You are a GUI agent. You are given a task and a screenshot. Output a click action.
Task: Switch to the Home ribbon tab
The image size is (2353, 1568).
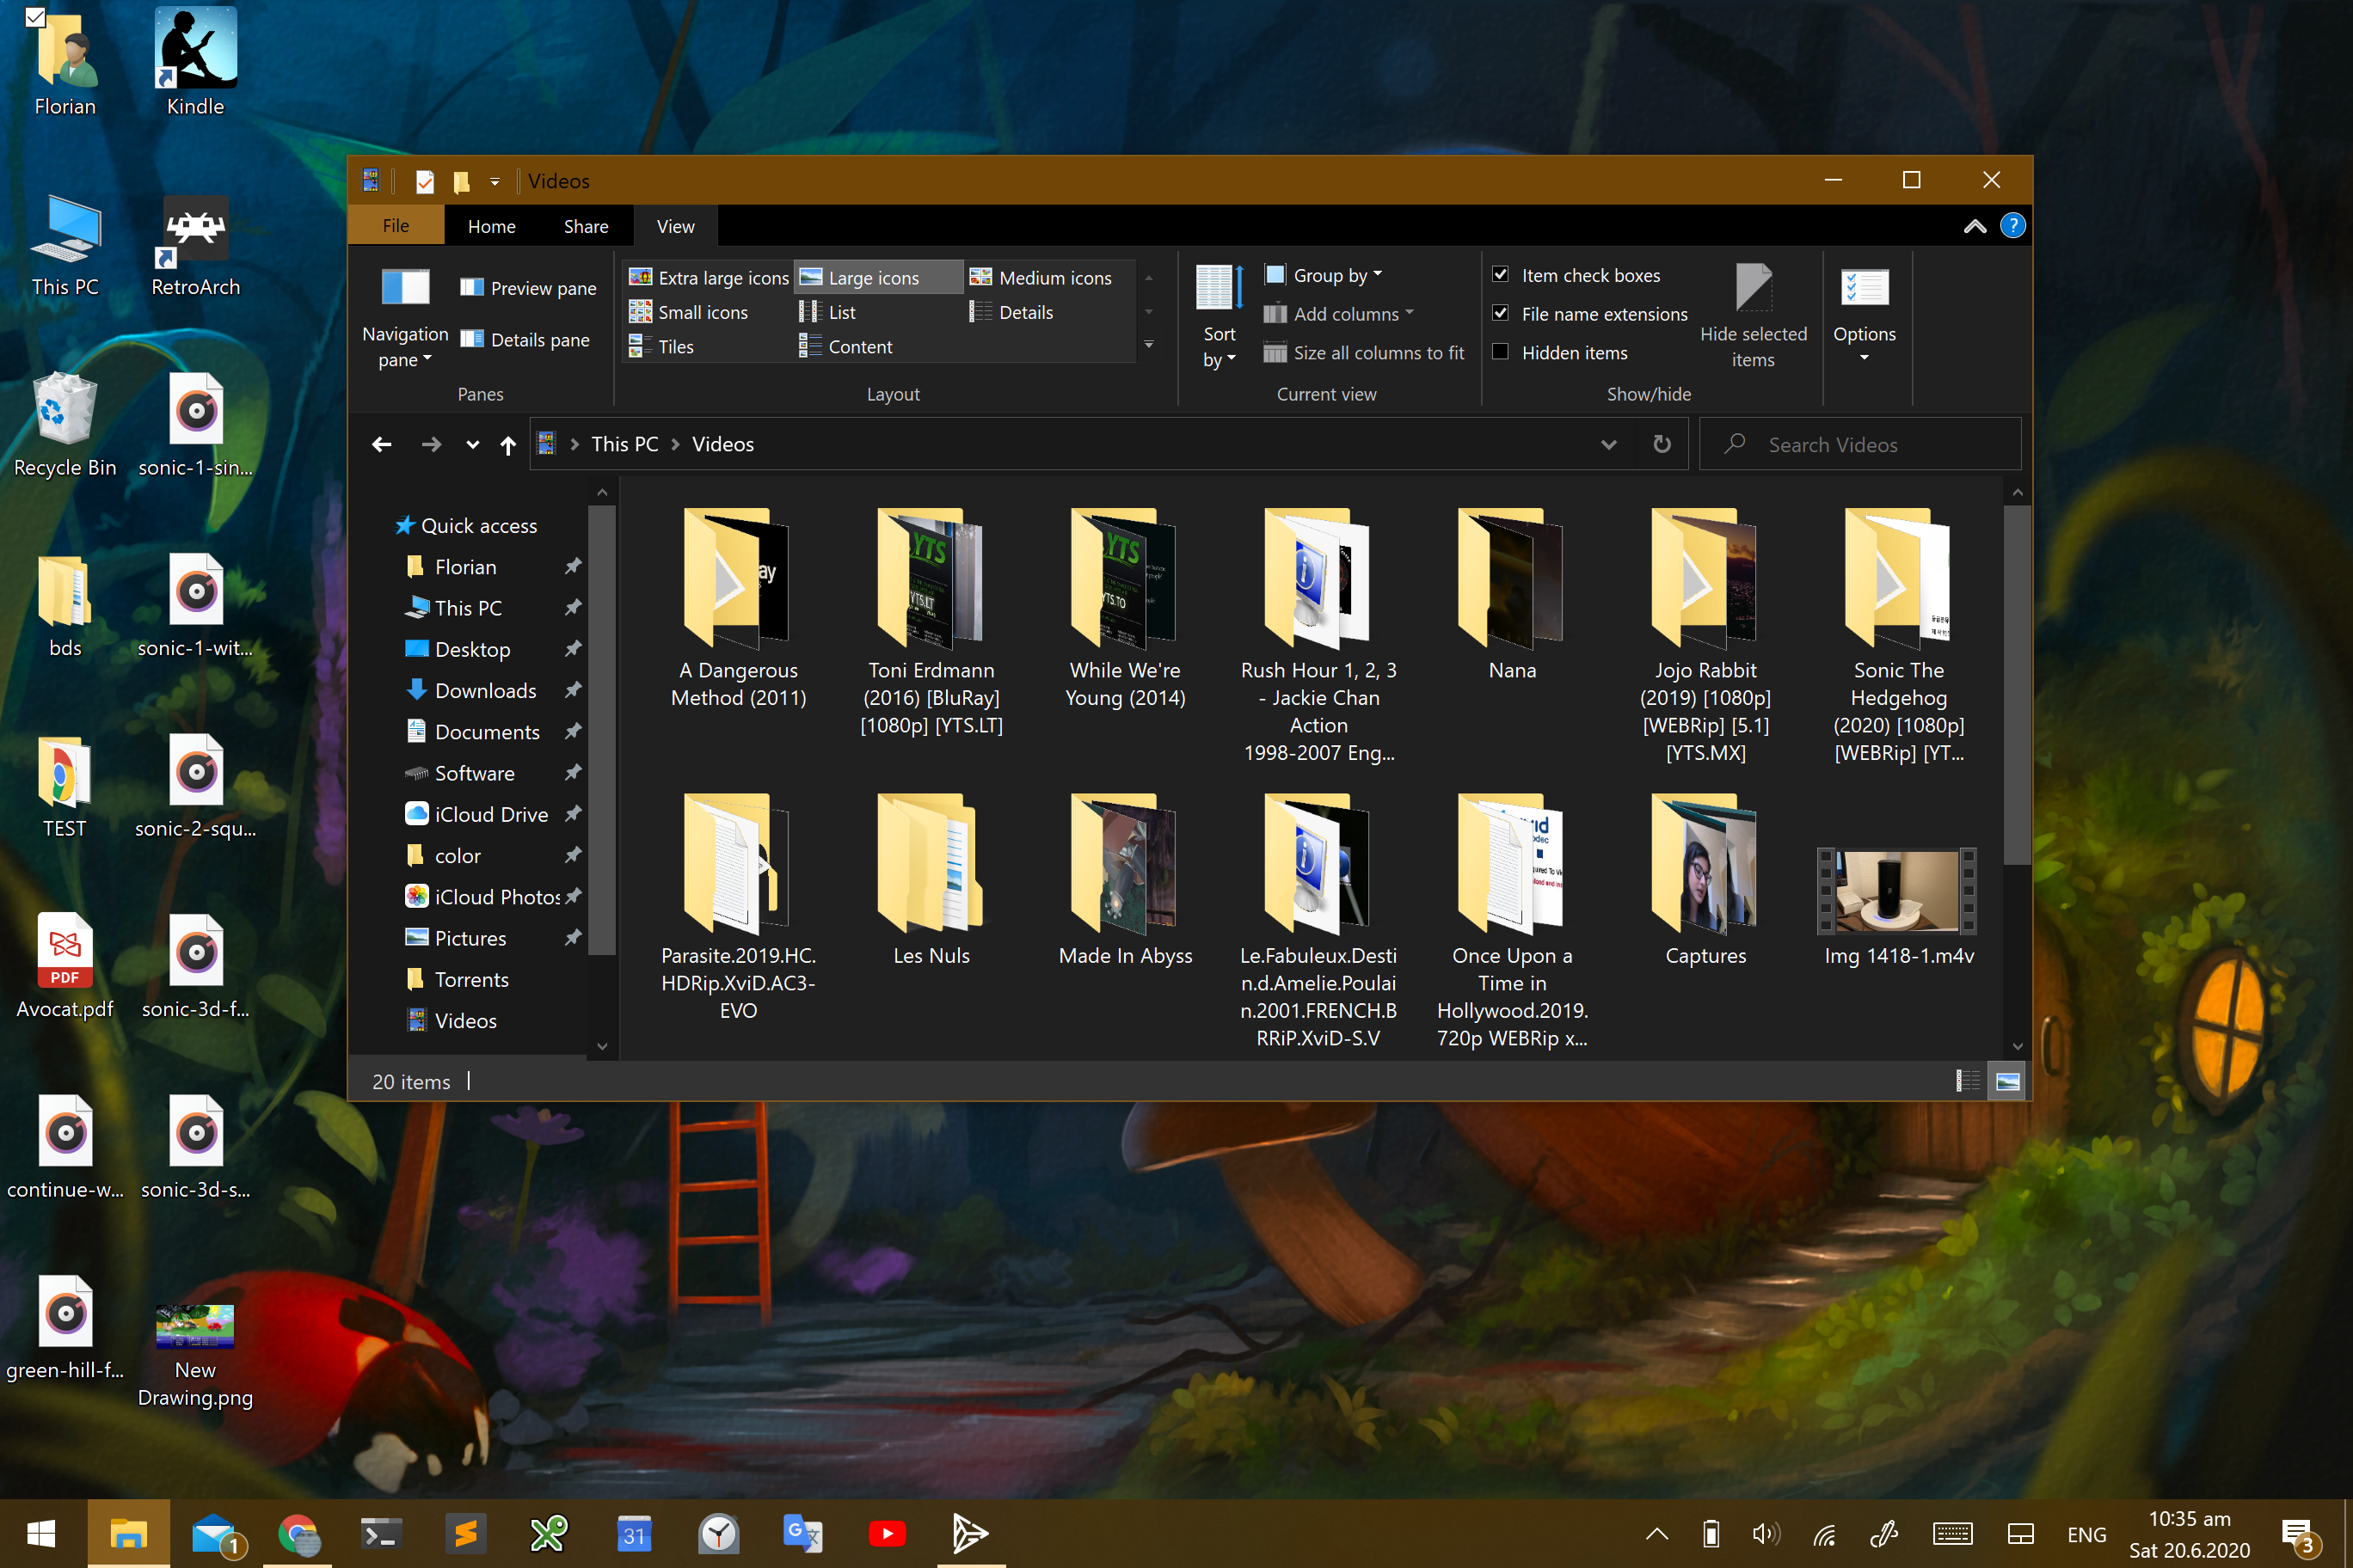tap(491, 226)
